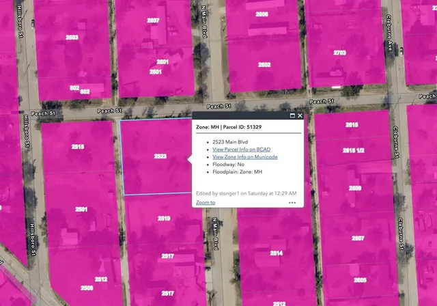Select parcel labeled 2515
Screen dimensions: 437x306
click(77, 147)
